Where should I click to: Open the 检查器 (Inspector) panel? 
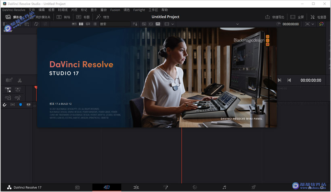click(318, 17)
